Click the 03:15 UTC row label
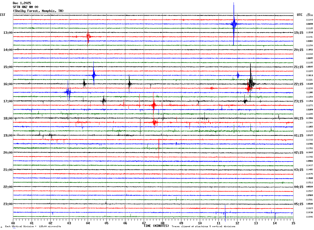Image resolution: width=314 pixels, height=230 pixels. (299, 170)
